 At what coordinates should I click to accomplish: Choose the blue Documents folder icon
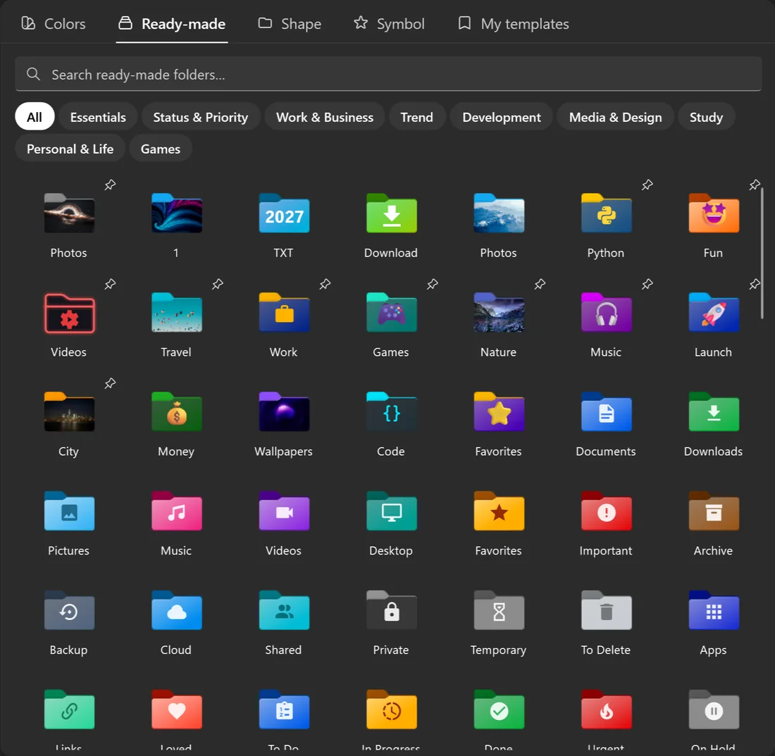606,413
